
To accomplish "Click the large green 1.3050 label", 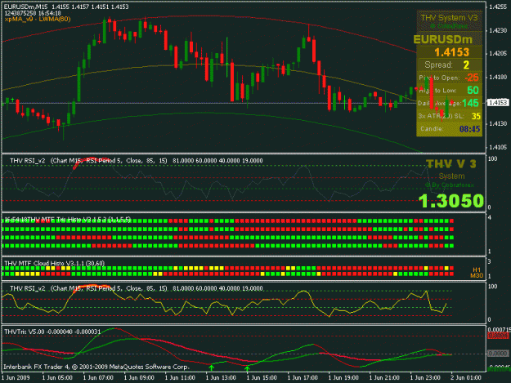I will click(x=451, y=200).
